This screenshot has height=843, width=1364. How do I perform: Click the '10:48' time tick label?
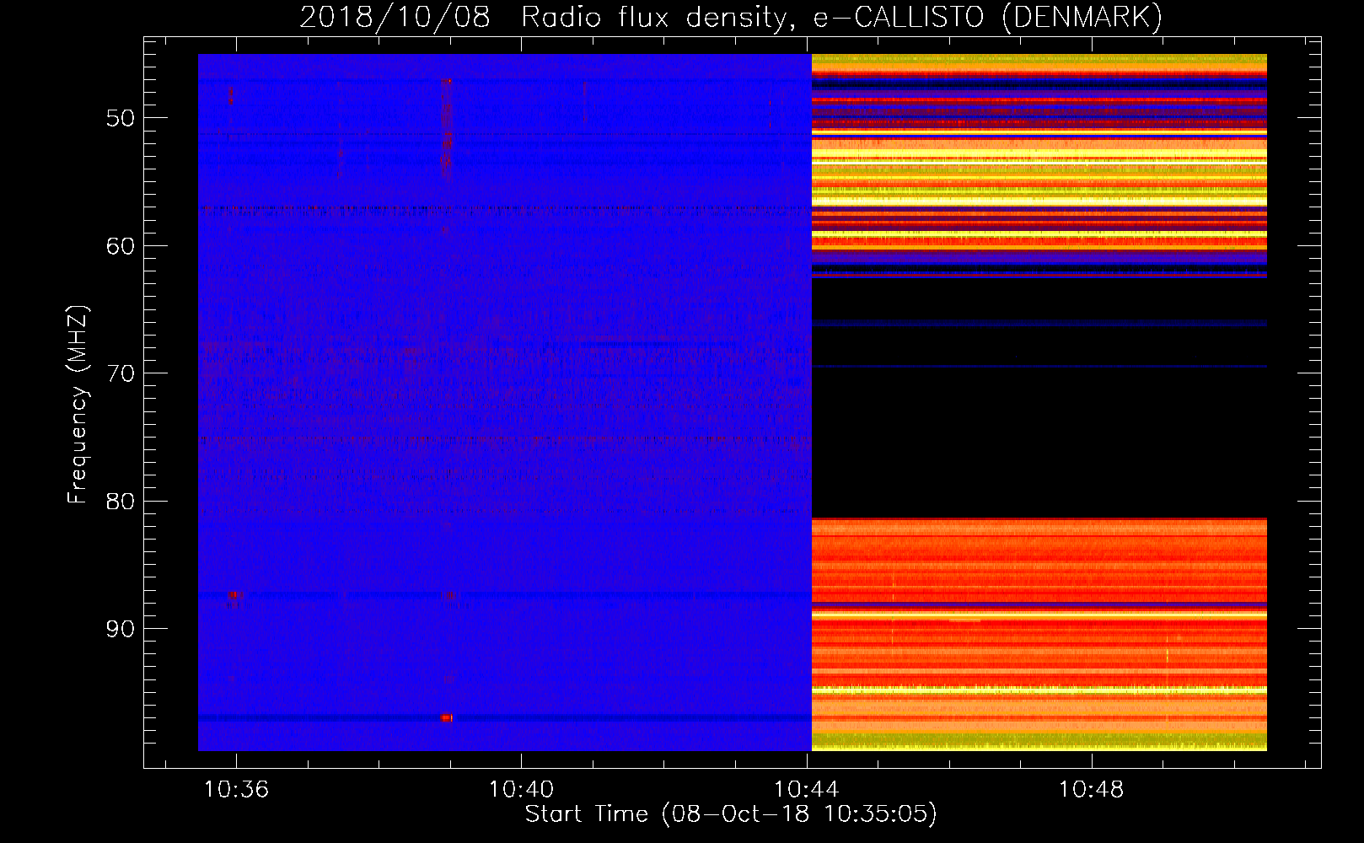[1092, 790]
